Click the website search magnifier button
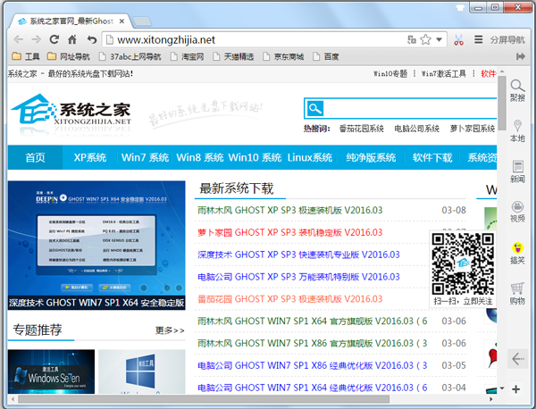536x409 pixels. (314, 109)
